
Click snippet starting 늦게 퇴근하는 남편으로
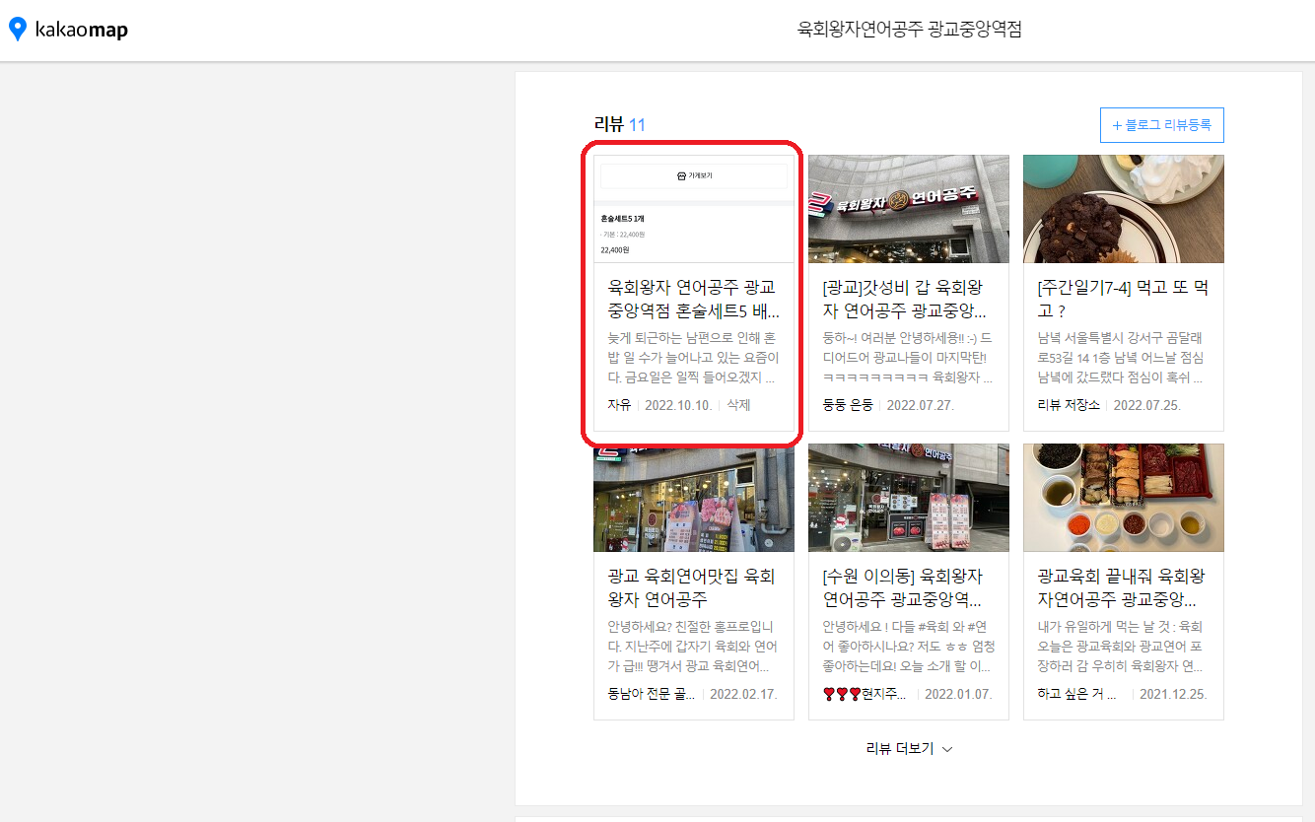pos(694,358)
